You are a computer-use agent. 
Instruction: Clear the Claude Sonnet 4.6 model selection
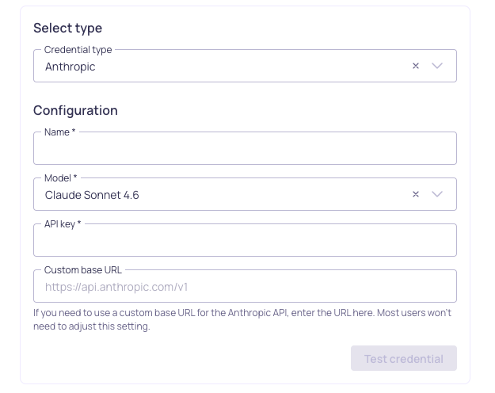415,195
